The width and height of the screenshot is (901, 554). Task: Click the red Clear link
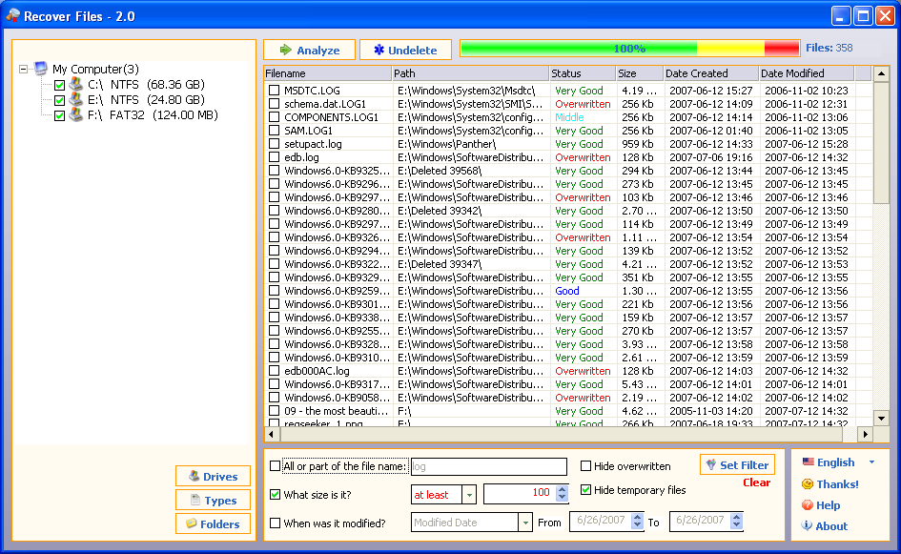point(756,482)
